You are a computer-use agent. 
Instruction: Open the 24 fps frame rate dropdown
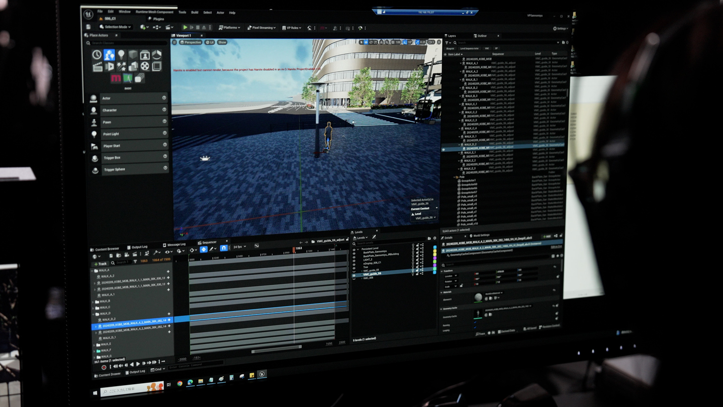[240, 247]
